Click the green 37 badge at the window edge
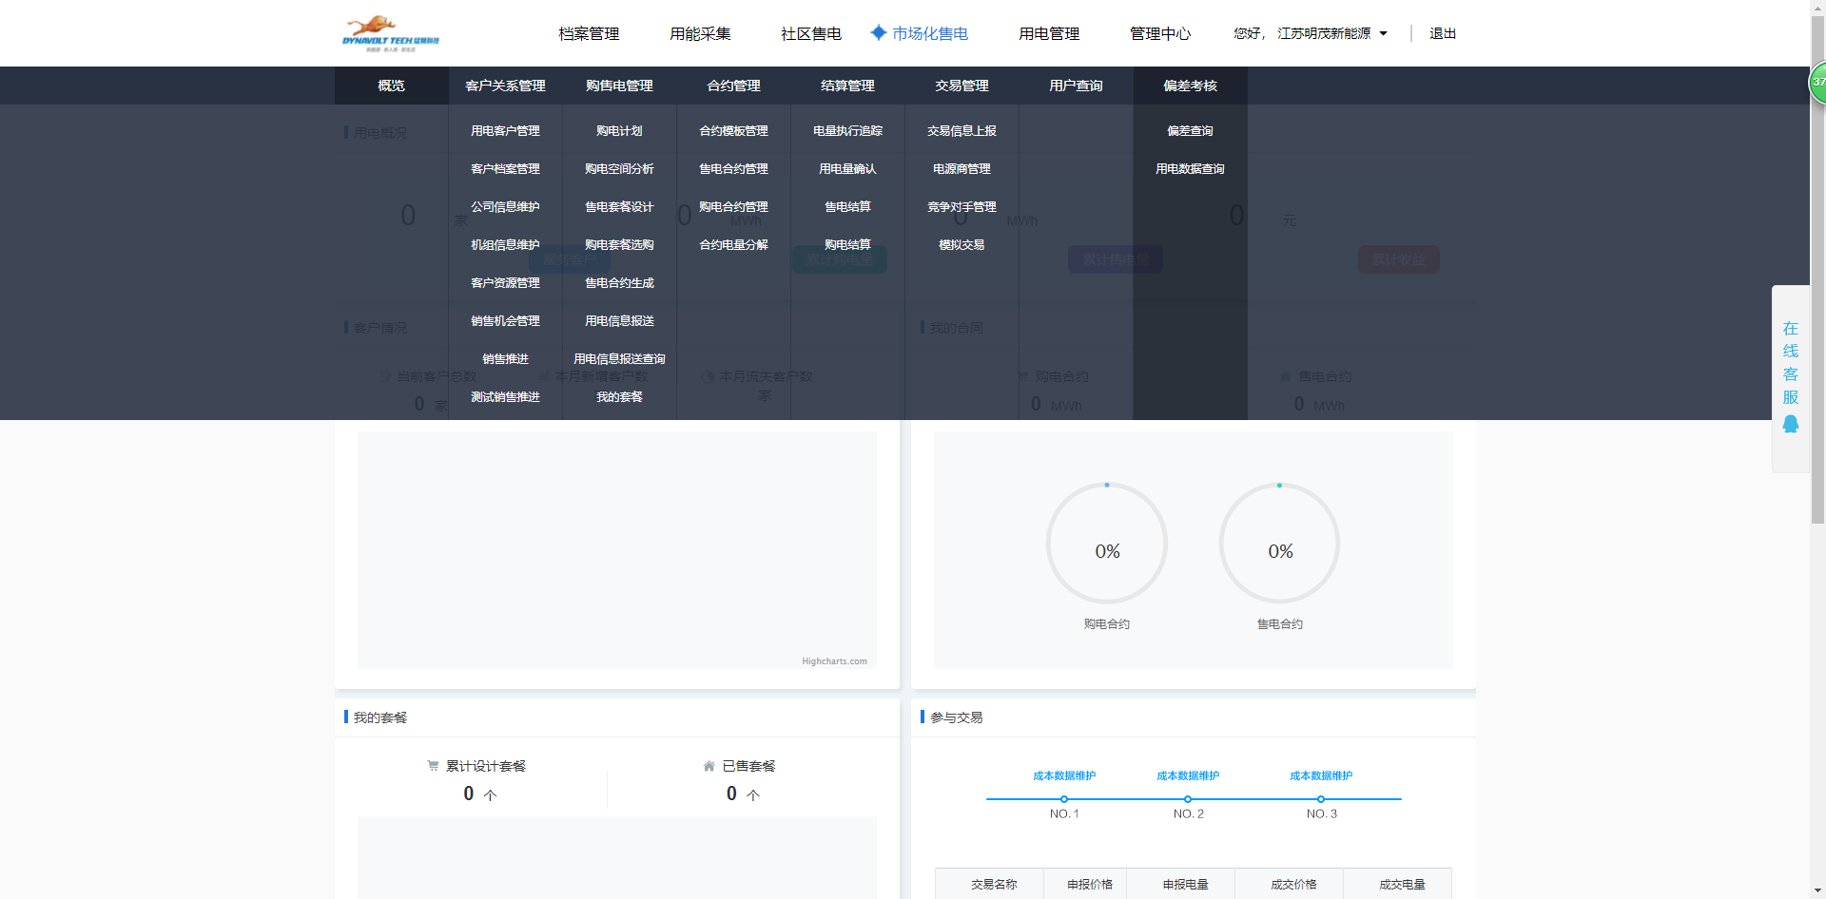This screenshot has height=899, width=1826. pos(1817,83)
